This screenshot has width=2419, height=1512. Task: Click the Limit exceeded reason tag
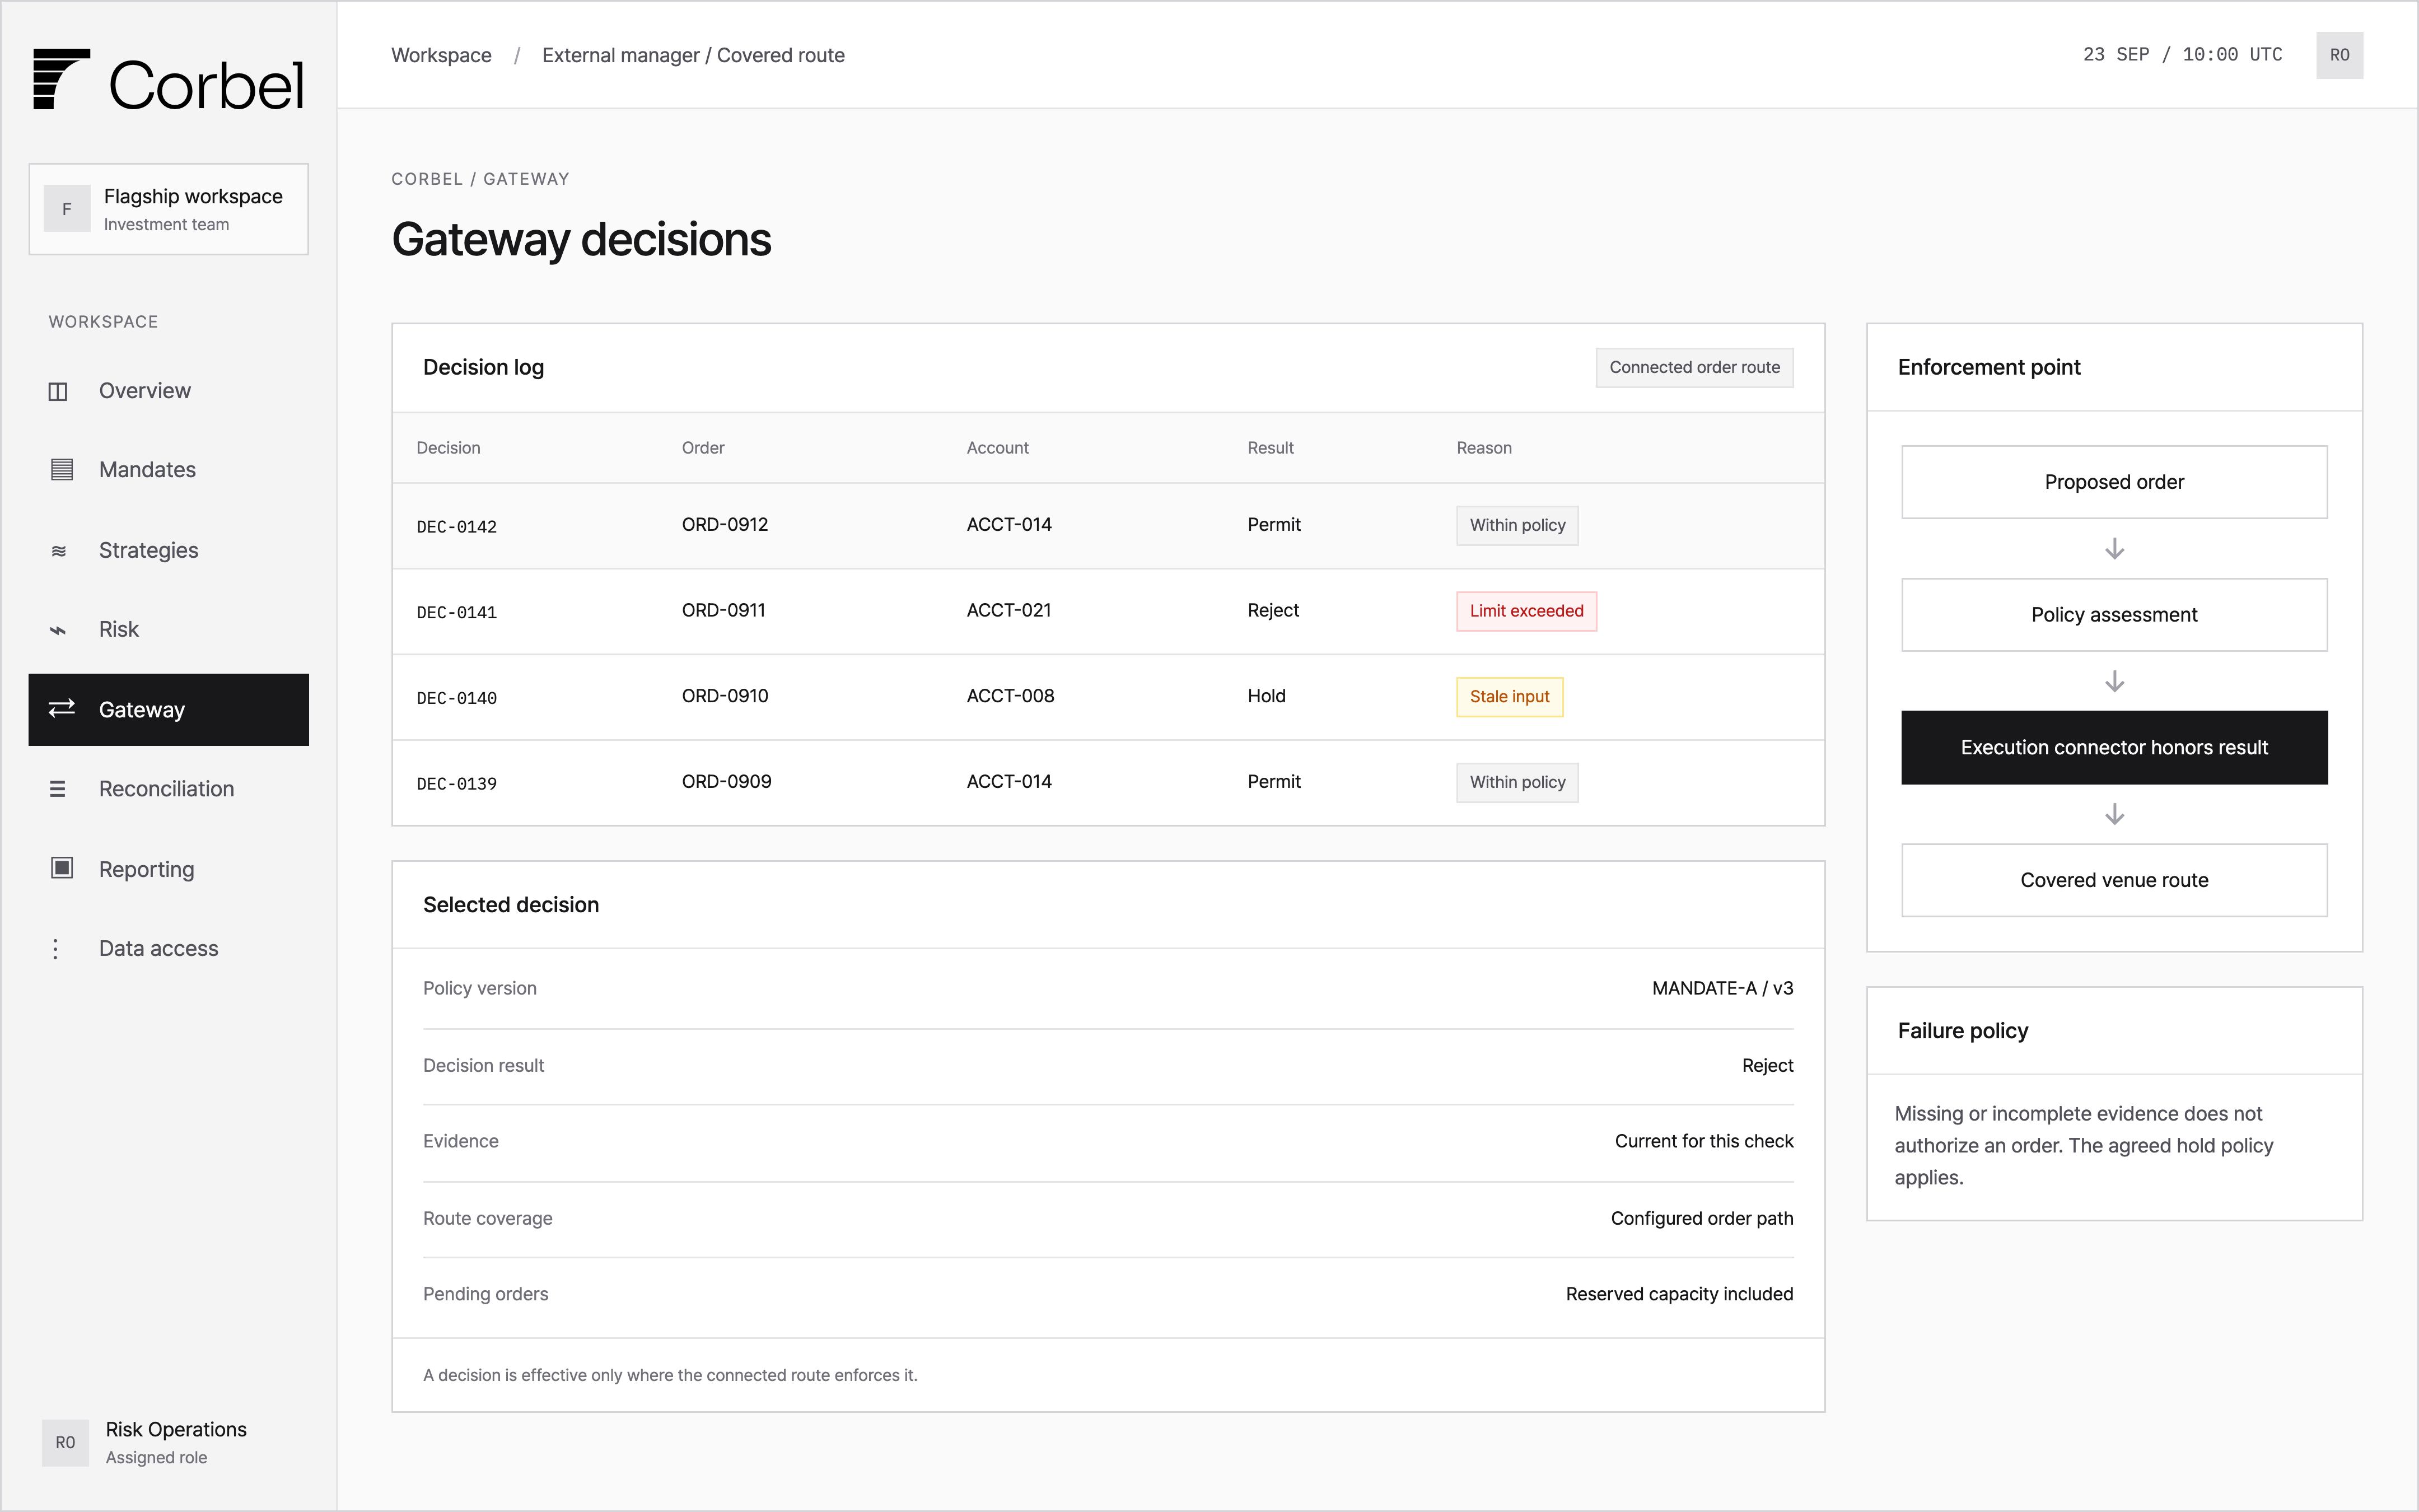[1526, 611]
